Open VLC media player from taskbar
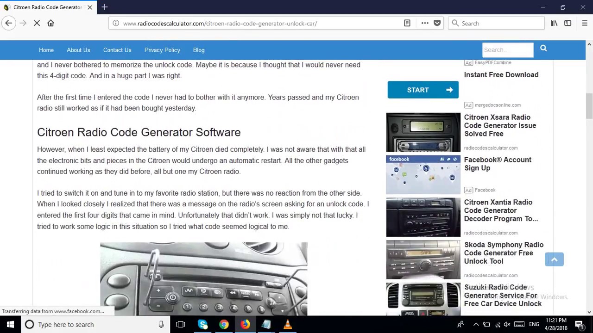 [288, 324]
